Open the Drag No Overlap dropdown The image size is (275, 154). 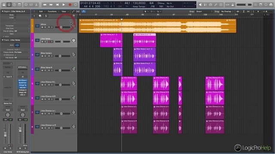pyautogui.click(x=227, y=12)
